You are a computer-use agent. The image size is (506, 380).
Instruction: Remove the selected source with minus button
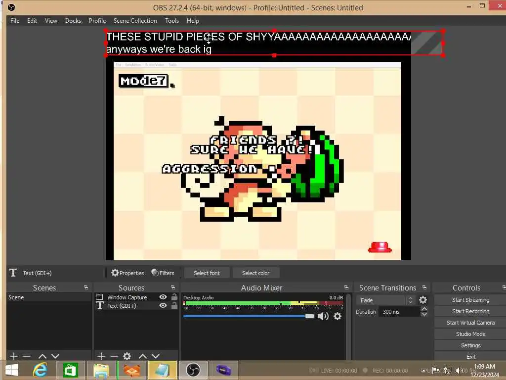[x=114, y=356]
